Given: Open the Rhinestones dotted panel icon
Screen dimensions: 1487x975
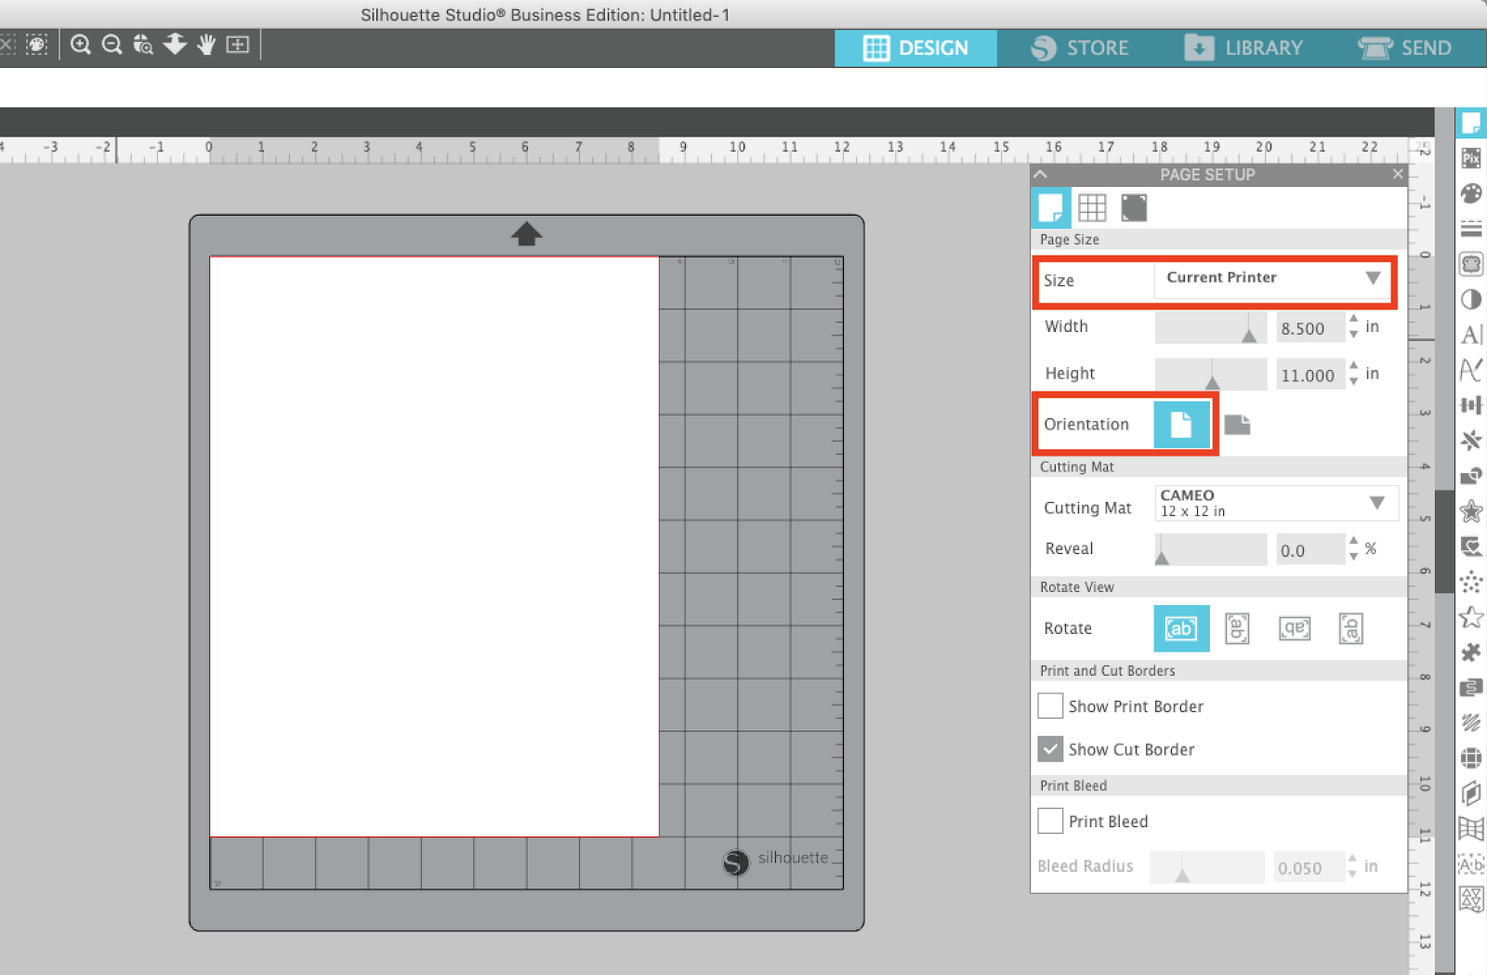Looking at the screenshot, I should [x=1471, y=583].
